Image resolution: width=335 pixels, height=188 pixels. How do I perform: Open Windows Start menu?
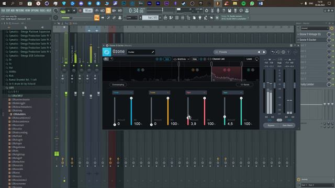[x=4, y=4]
